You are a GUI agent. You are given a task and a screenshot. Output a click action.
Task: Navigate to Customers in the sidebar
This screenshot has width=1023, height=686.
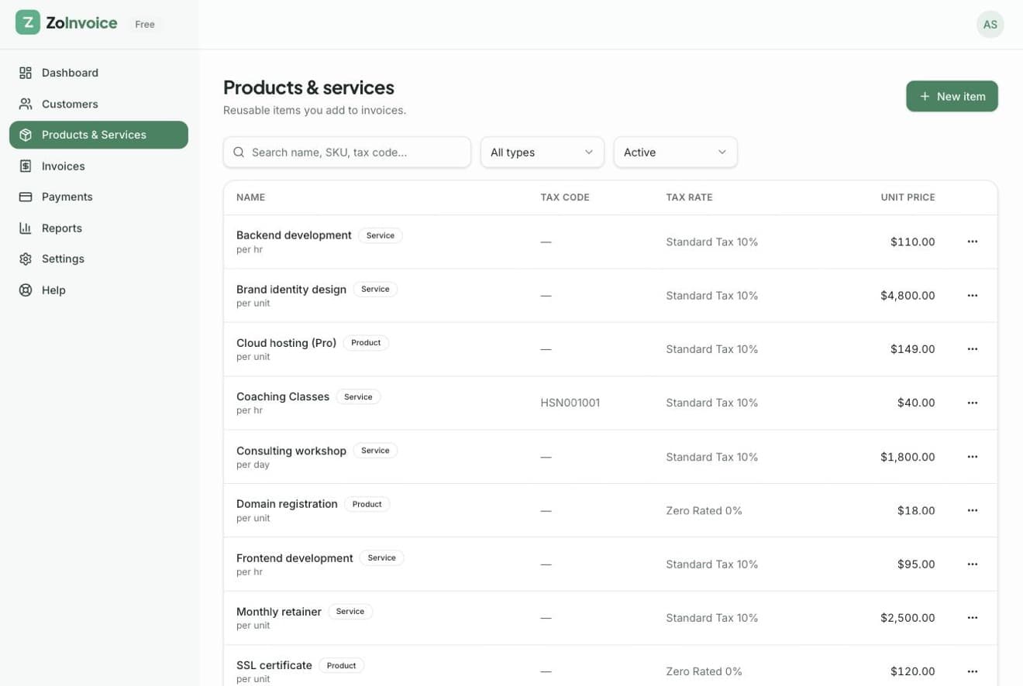[x=98, y=104]
